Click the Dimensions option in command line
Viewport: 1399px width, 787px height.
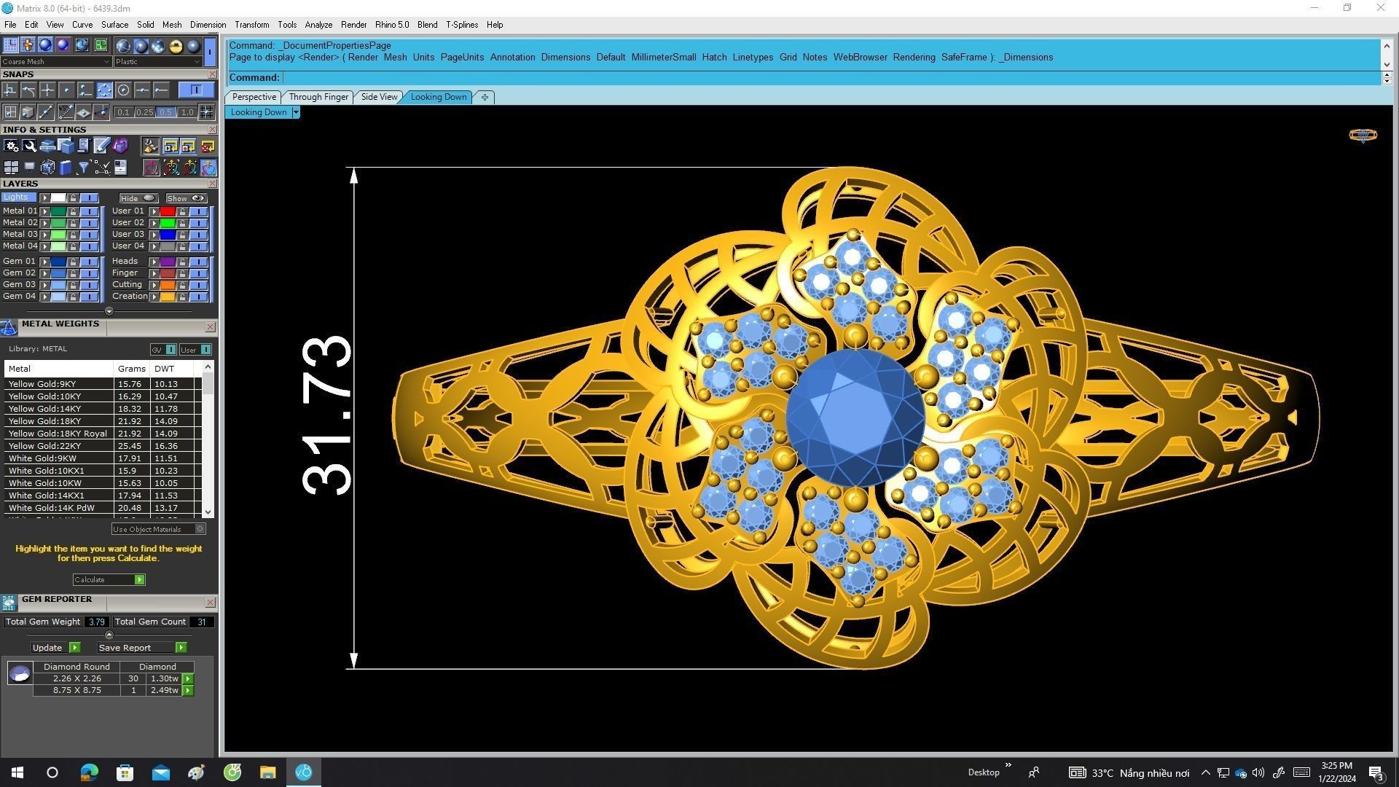[x=565, y=57]
